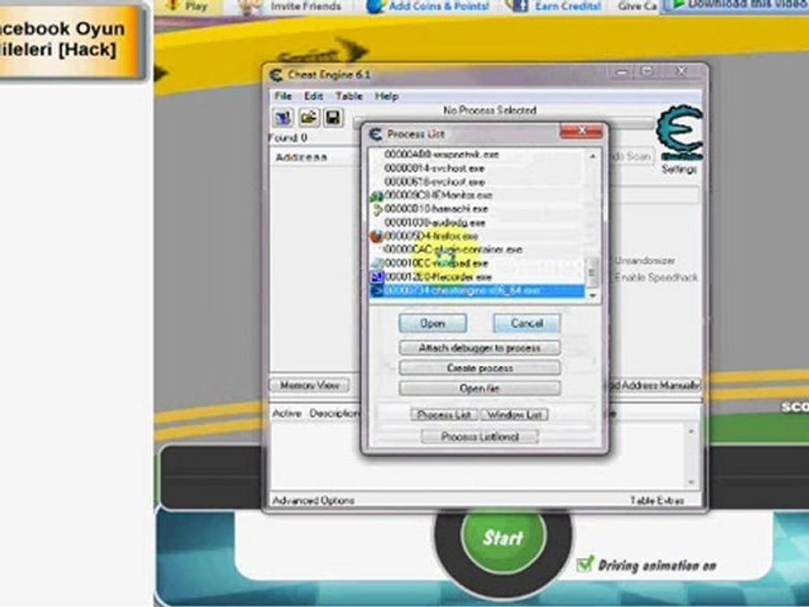Open the Help menu
809x607 pixels.
tap(386, 96)
